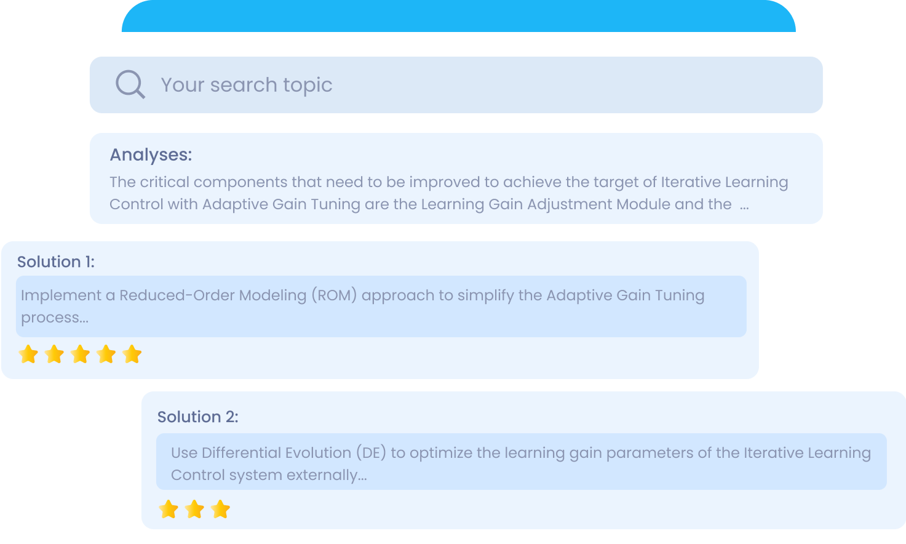Image resolution: width=906 pixels, height=544 pixels.
Task: Click the first star of Solution 1 rating
Action: click(28, 354)
